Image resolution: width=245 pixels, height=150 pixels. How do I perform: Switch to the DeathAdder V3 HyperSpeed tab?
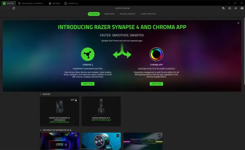click(x=31, y=4)
